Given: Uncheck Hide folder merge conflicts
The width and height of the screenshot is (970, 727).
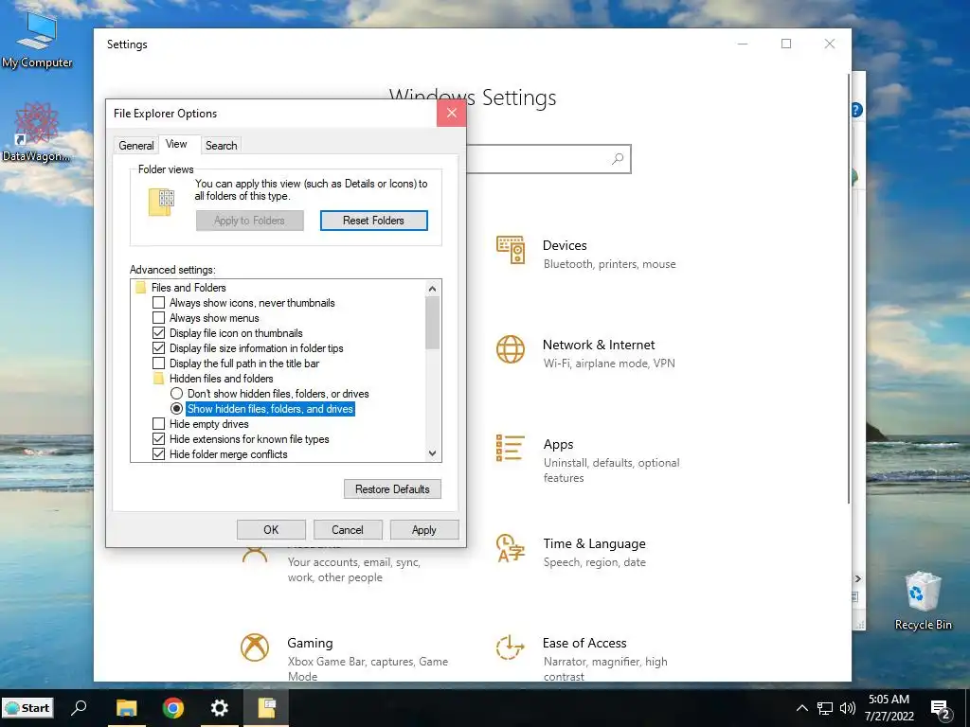Looking at the screenshot, I should click(x=158, y=454).
